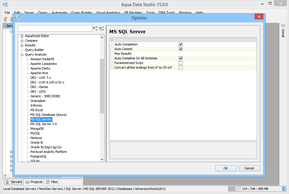Click the options search input field
This screenshot has height=194, width=289.
(x=55, y=28)
